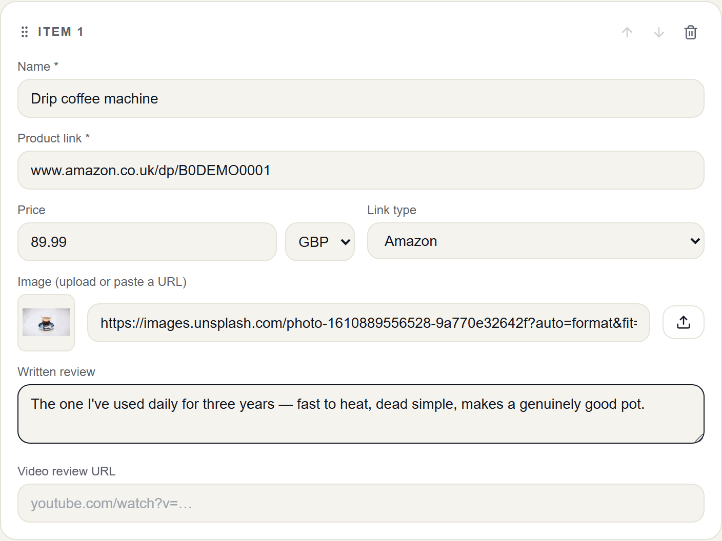Select the Price field showing 89.99
This screenshot has height=541, width=722.
(x=147, y=242)
